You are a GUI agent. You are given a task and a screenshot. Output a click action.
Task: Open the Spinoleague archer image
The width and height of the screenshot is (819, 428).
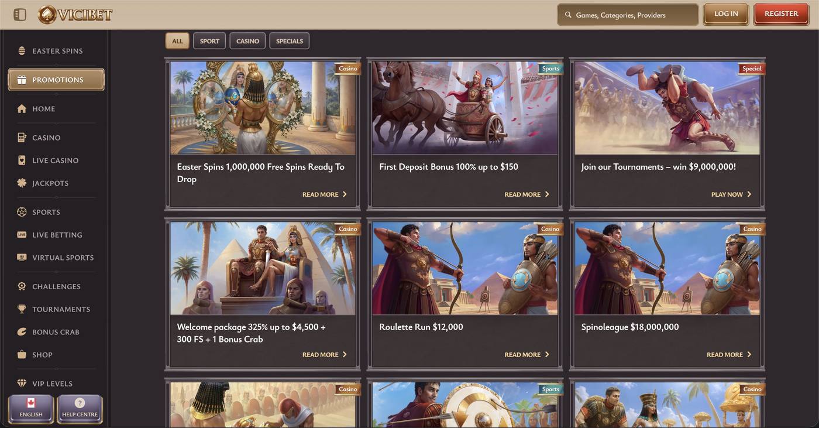tap(667, 268)
